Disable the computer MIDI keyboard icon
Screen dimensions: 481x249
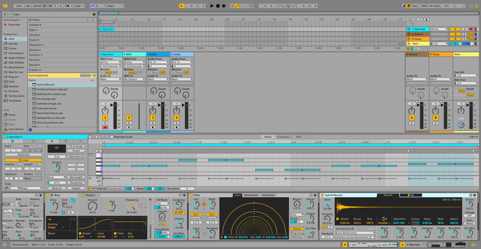click(x=409, y=6)
